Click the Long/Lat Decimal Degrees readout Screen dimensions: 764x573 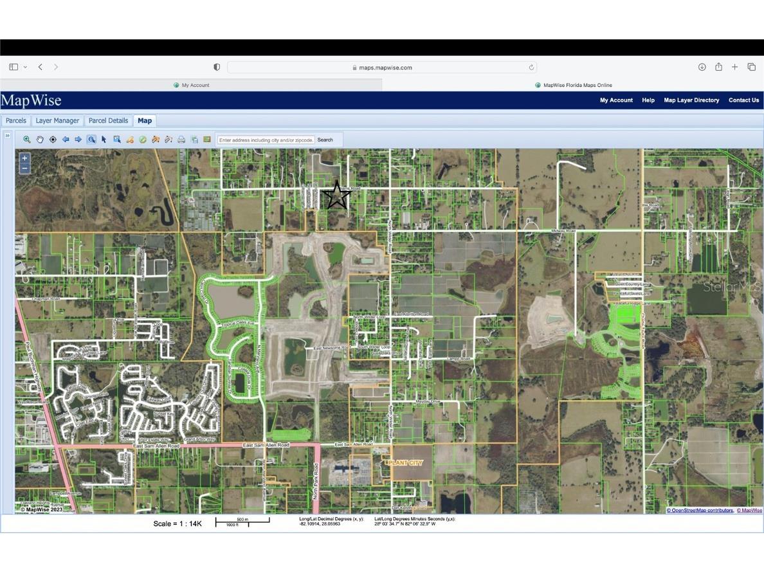(x=331, y=522)
